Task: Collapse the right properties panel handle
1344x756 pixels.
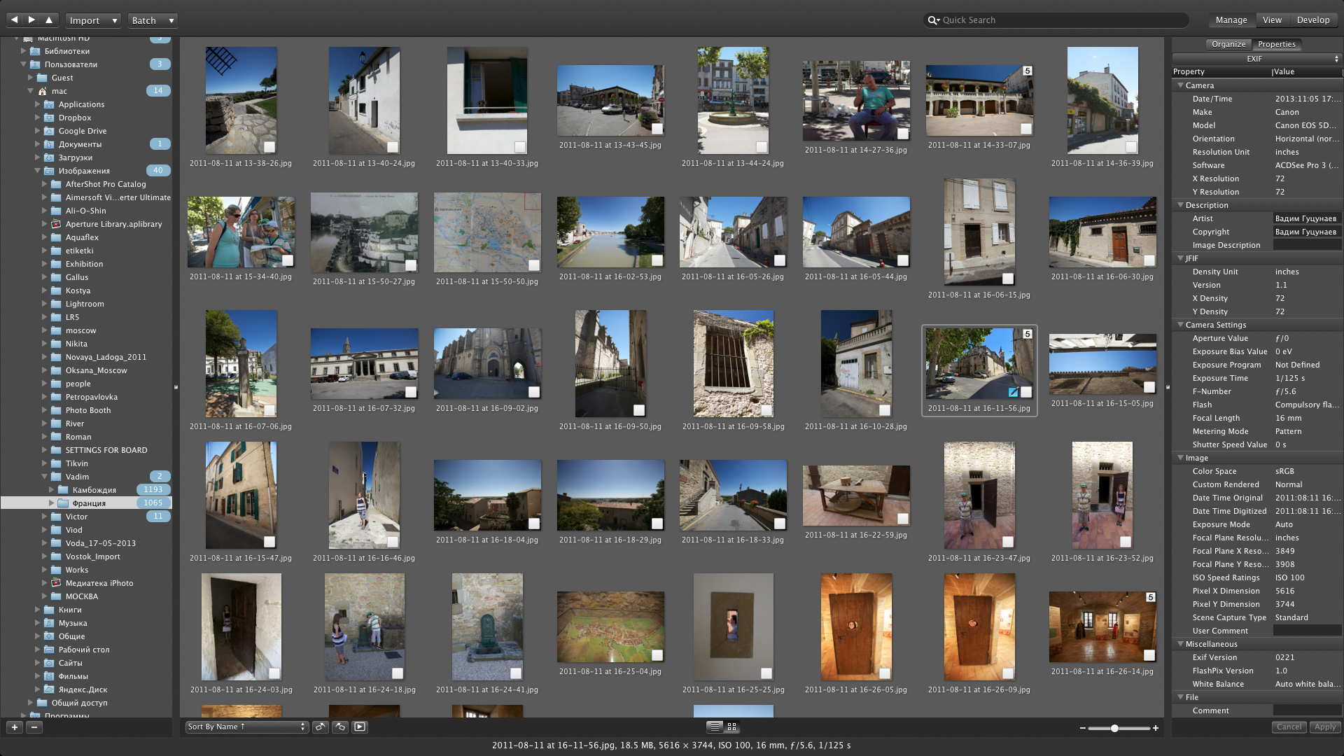Action: pyautogui.click(x=1168, y=386)
